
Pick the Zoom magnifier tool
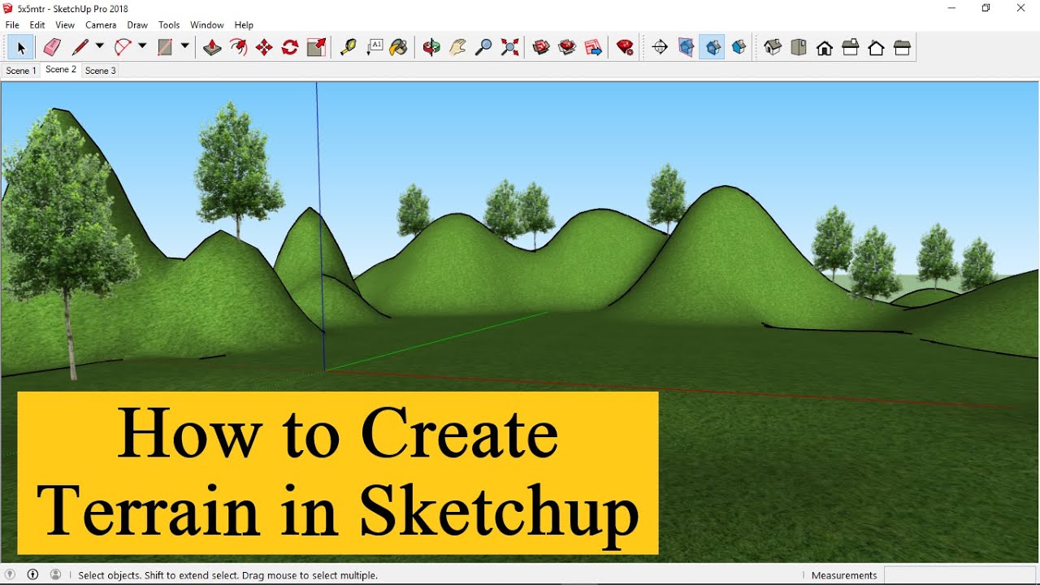(x=483, y=48)
